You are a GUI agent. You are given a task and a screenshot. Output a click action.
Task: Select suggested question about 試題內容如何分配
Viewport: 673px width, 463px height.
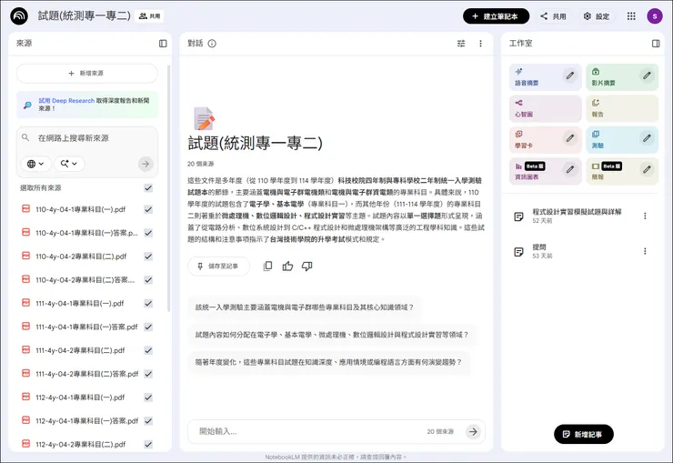[332, 335]
